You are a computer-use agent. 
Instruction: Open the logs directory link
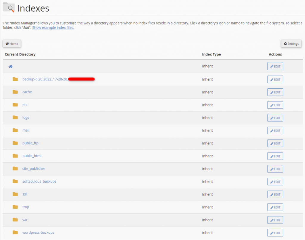pos(26,117)
